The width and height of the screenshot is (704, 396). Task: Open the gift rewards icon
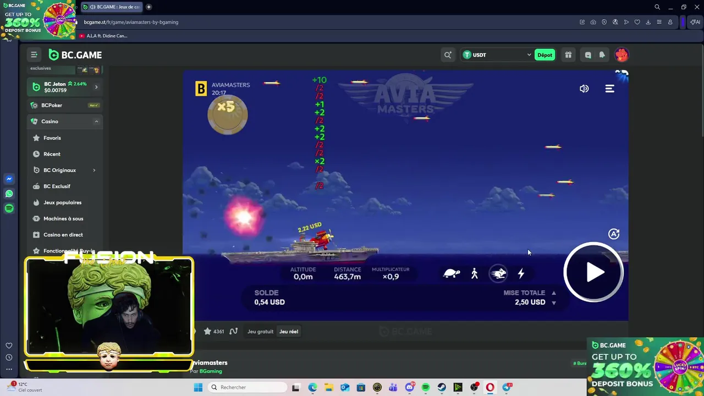[x=568, y=55]
